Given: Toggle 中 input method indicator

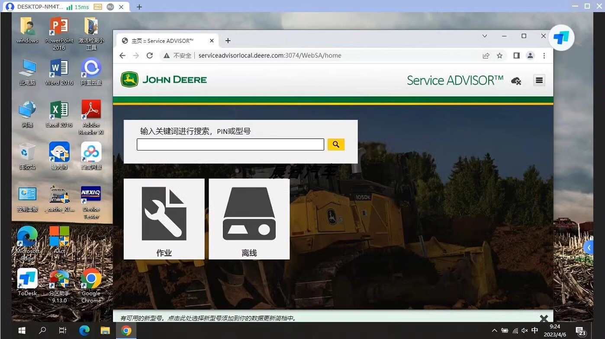Looking at the screenshot, I should 535,331.
